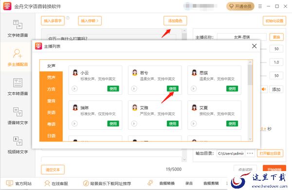Click the speaker volume icon

coord(264,89)
